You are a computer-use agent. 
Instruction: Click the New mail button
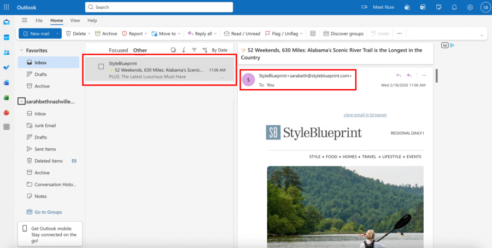click(37, 33)
